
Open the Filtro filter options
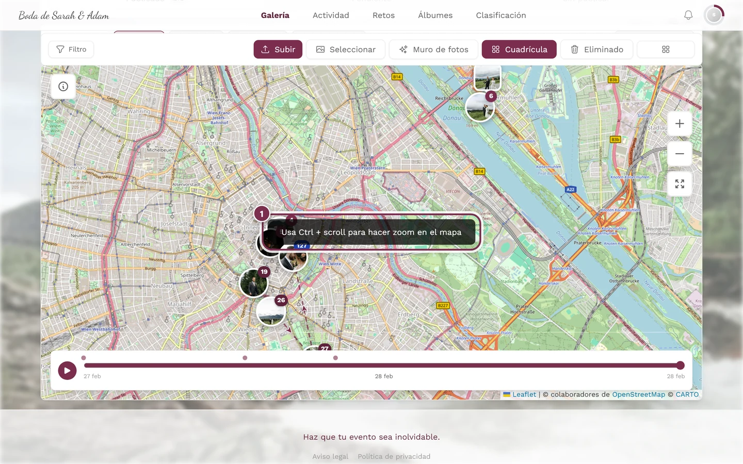click(71, 49)
